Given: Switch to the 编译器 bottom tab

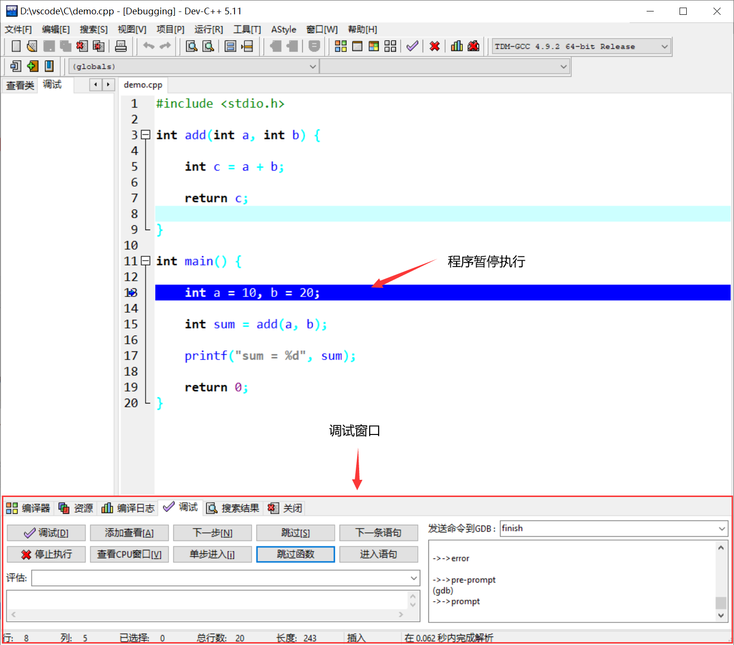Looking at the screenshot, I should click(28, 508).
